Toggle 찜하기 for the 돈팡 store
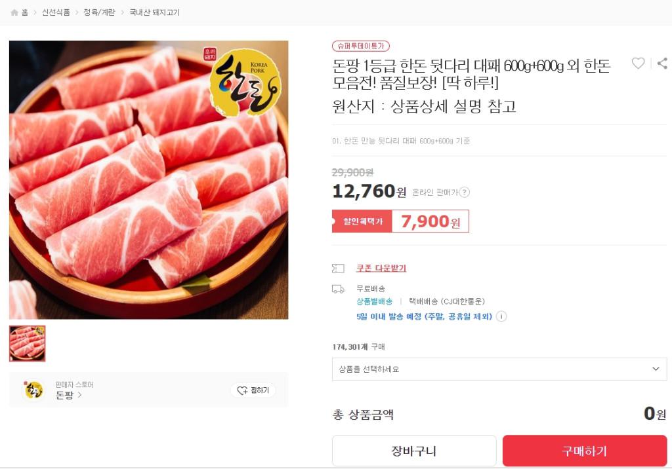 253,390
